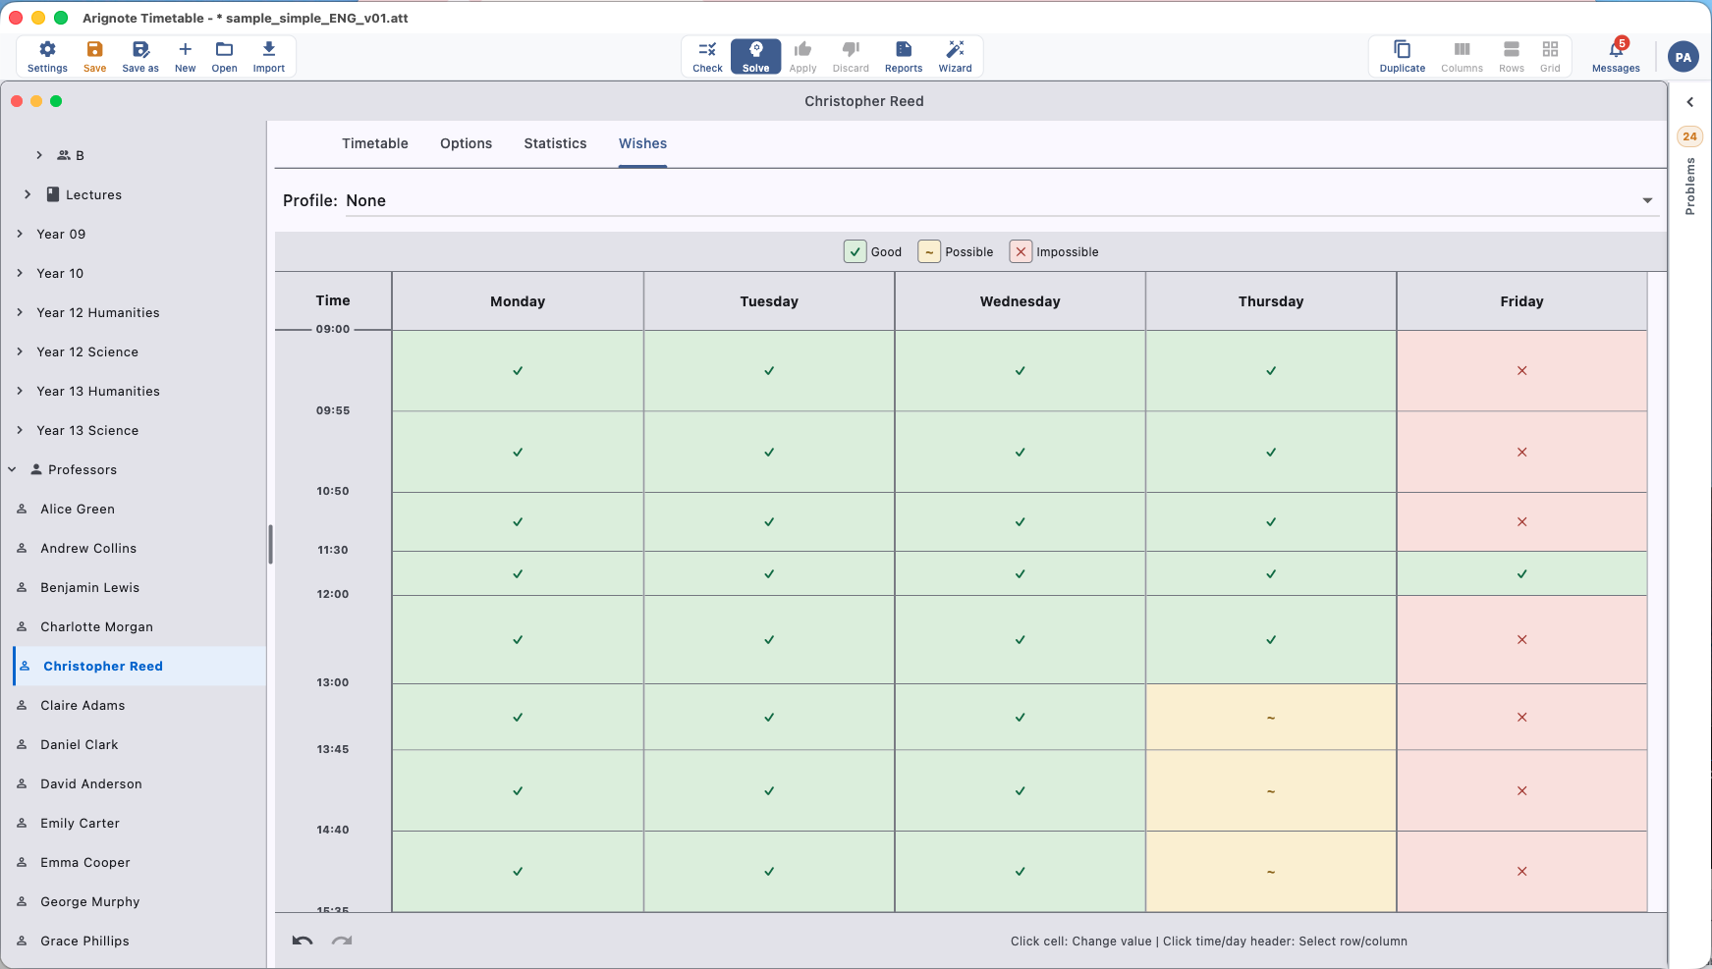Run the Check tool
Screen dimensions: 1712x969
pos(707,57)
